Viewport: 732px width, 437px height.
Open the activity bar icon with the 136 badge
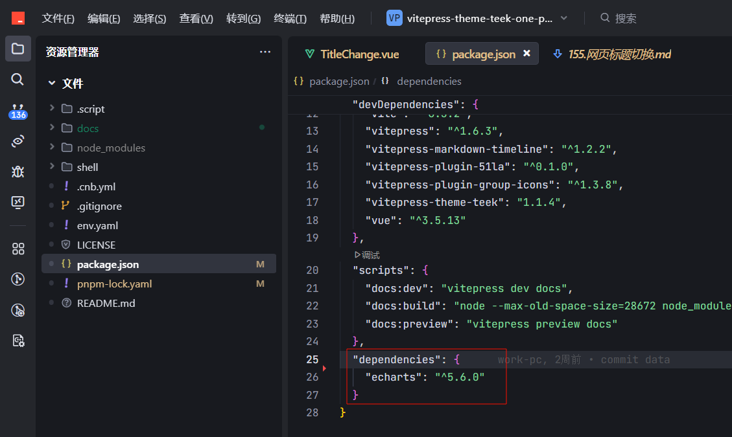click(x=18, y=111)
